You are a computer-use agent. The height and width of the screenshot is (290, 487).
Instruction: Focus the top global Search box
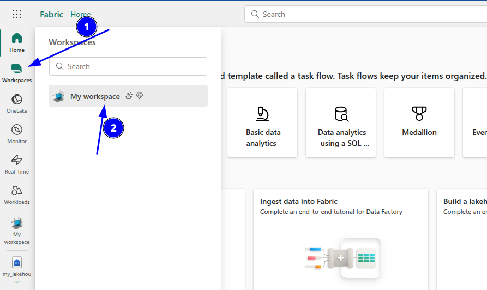365,14
